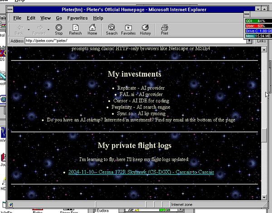
Task: Open the History pane
Action: tap(145, 29)
